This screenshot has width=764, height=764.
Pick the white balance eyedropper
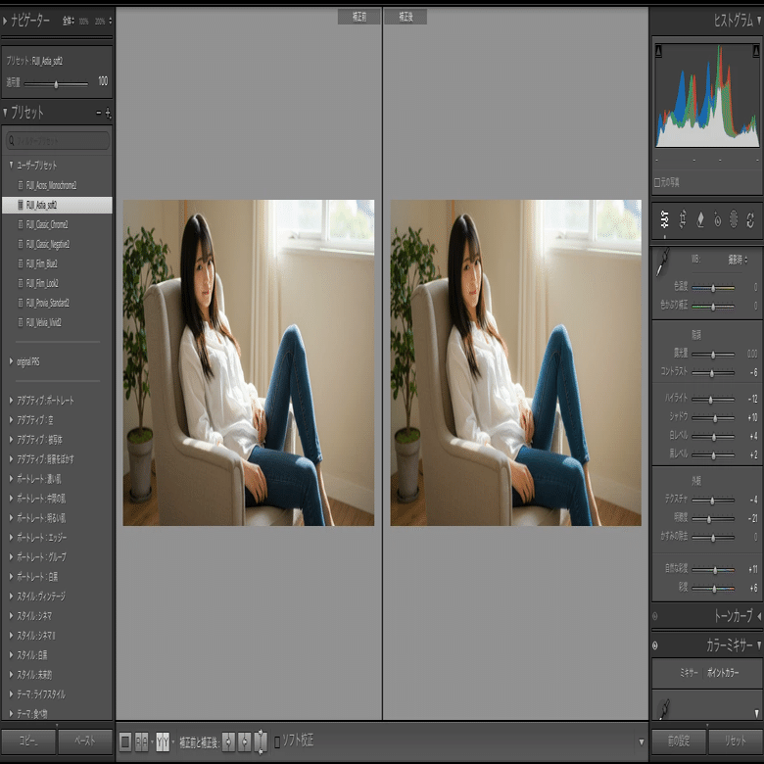[x=663, y=262]
